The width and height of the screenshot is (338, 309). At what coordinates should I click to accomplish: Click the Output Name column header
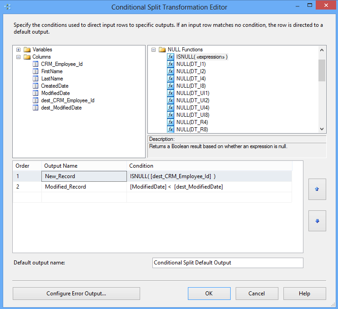coord(84,166)
